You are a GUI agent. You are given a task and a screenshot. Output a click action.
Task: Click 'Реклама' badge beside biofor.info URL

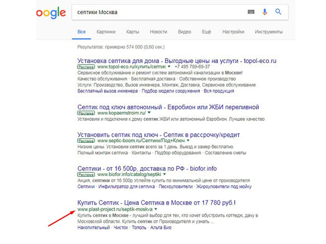click(86, 174)
